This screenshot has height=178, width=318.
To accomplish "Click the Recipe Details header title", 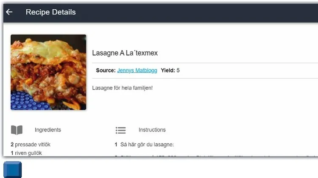I will tap(51, 12).
